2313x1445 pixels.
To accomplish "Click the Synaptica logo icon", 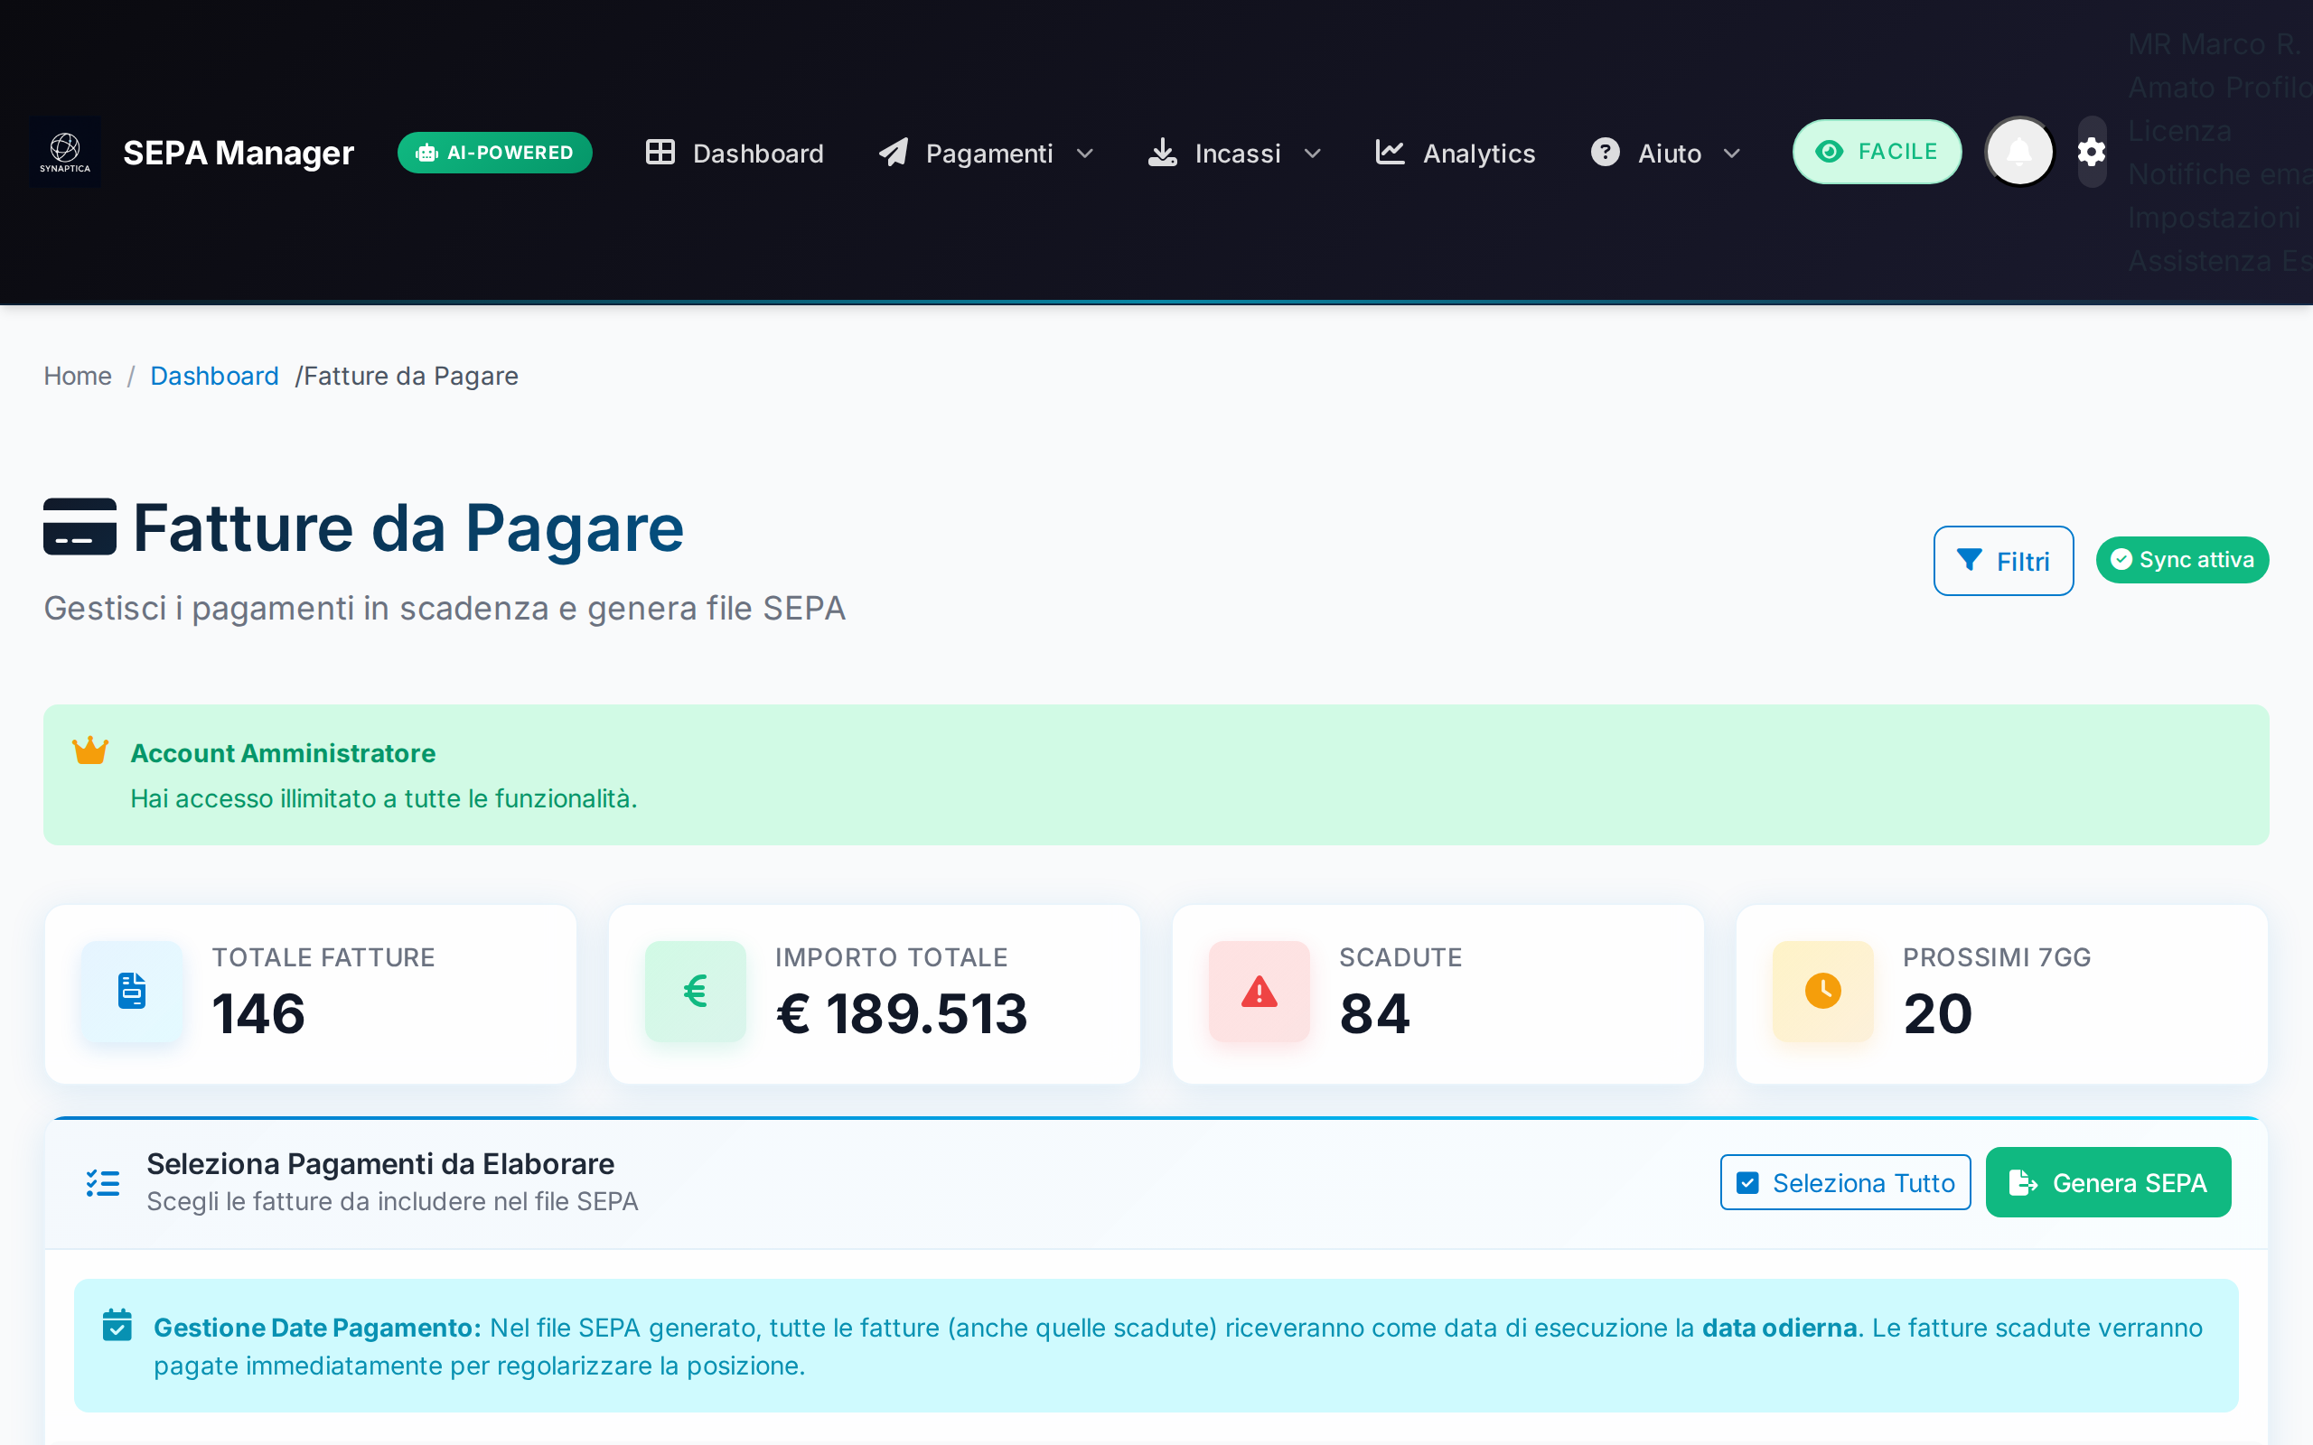I will [x=64, y=151].
